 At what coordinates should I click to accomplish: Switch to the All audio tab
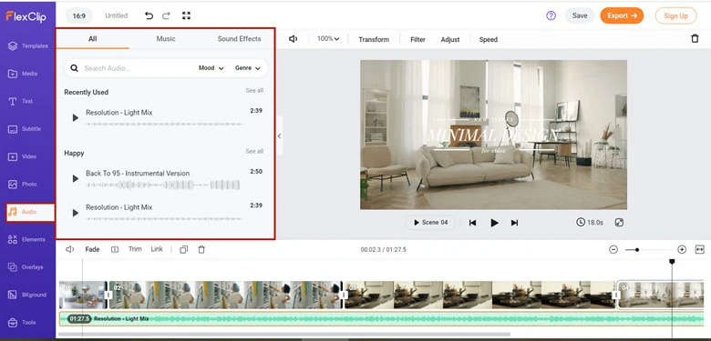pyautogui.click(x=92, y=39)
